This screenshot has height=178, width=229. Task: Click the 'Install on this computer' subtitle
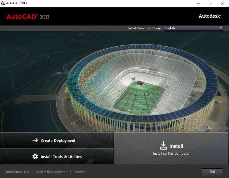171,153
